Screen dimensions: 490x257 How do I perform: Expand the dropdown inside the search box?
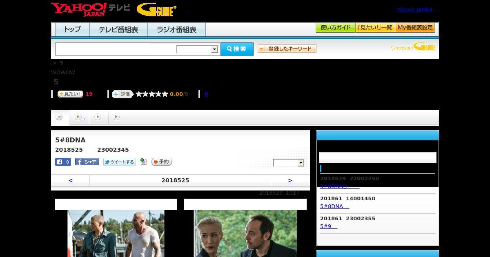(x=198, y=49)
